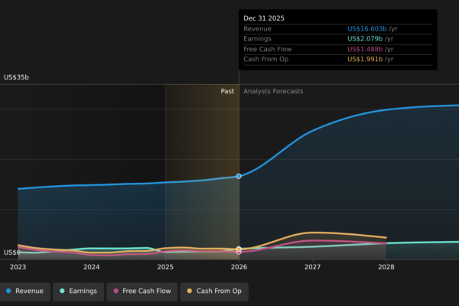
Task: Toggle the Earnings series in legend
Action: coord(78,291)
